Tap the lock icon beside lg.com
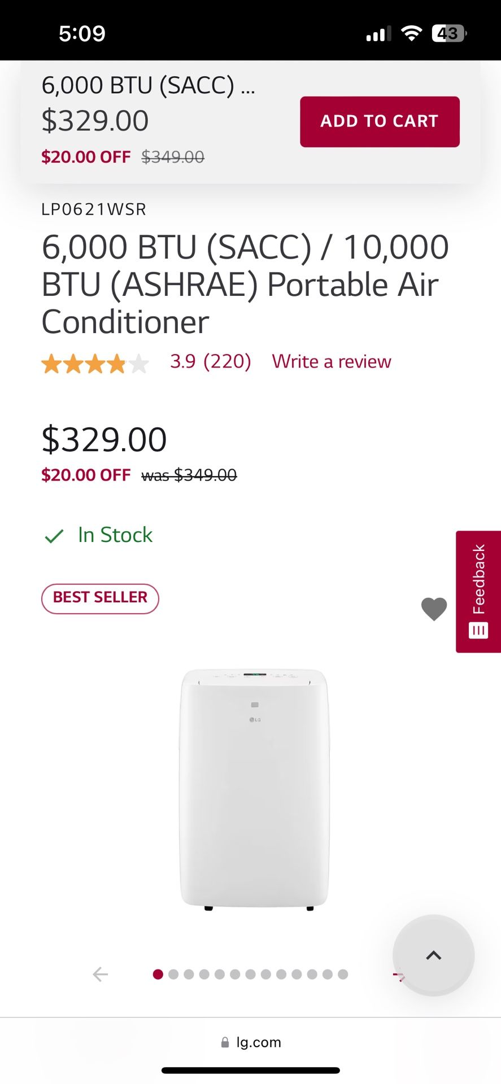The image size is (501, 1084). tap(225, 1042)
